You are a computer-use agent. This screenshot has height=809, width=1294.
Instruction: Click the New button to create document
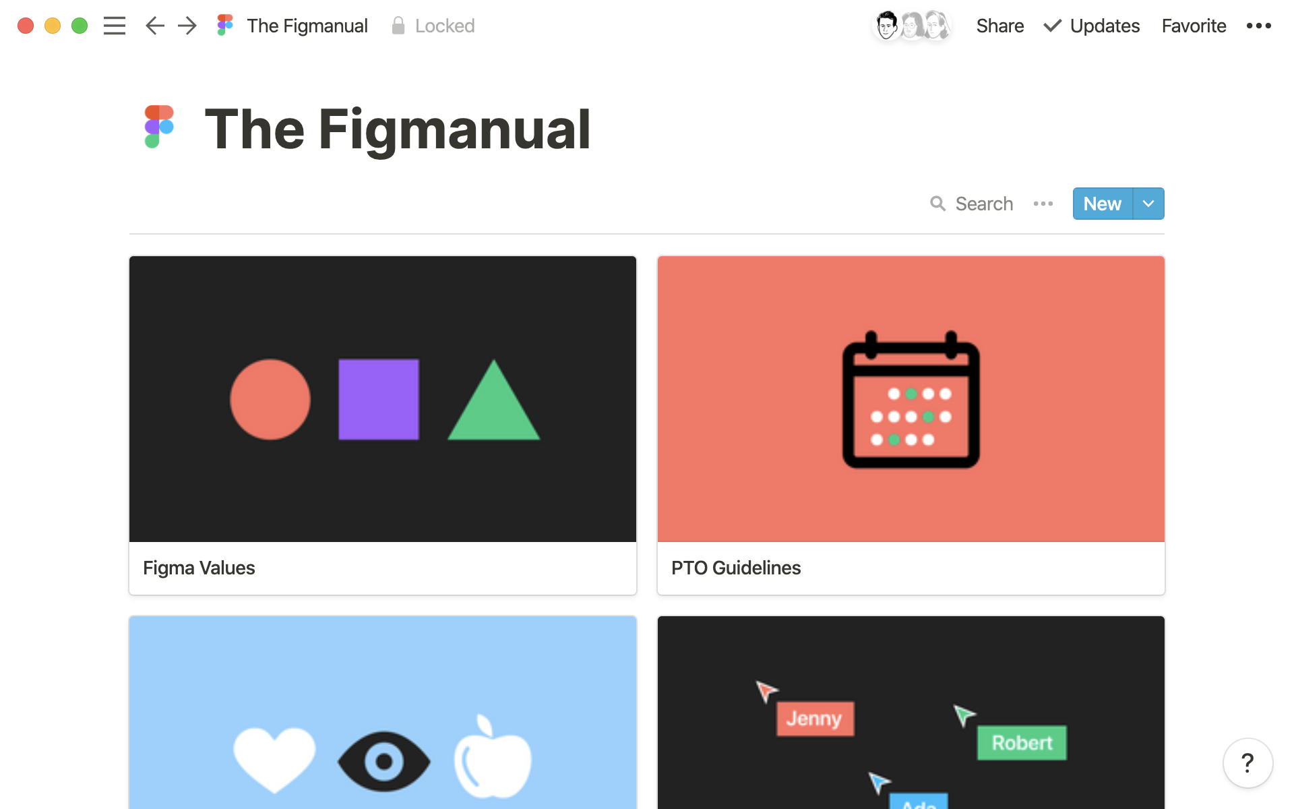1102,203
